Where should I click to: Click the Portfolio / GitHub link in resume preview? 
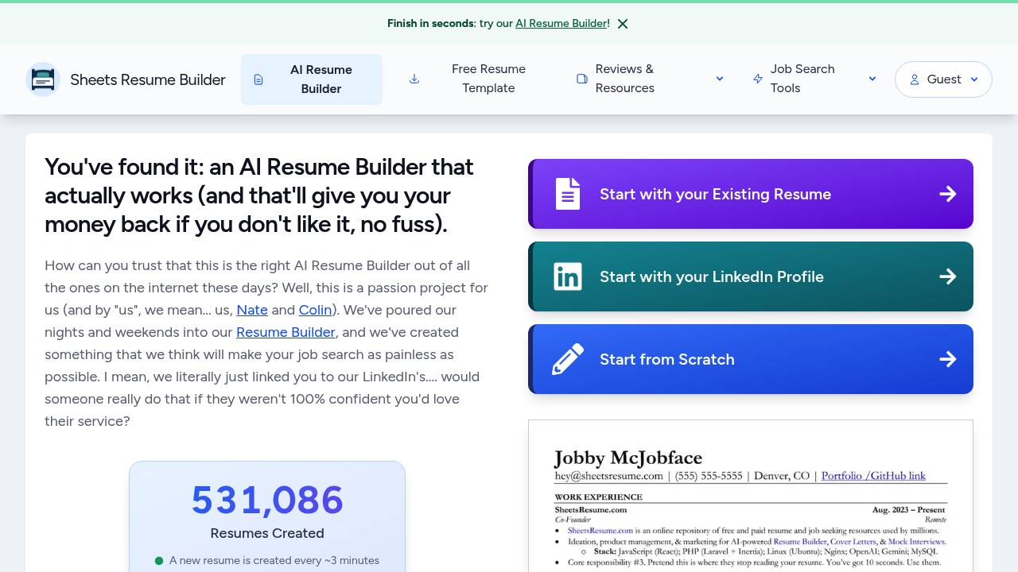coord(873,476)
